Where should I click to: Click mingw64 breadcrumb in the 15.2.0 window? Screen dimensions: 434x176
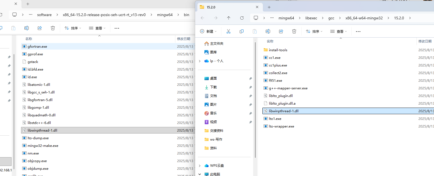tap(286, 18)
